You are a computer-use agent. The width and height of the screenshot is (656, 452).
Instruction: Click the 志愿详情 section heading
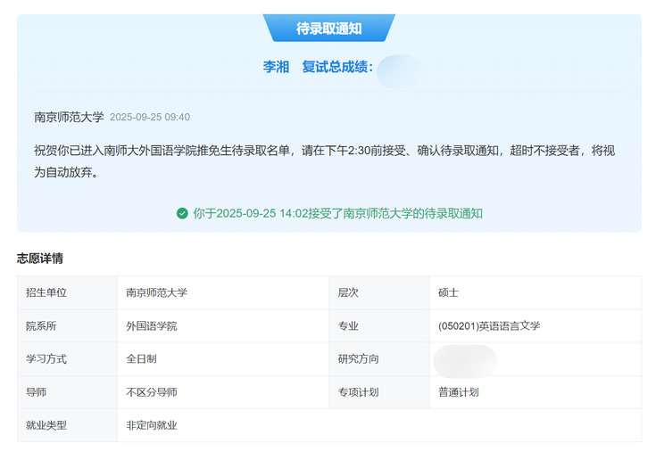pyautogui.click(x=40, y=259)
